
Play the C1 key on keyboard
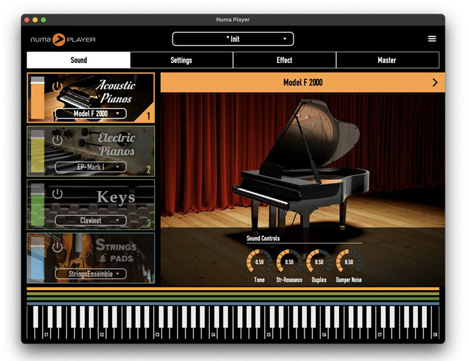(x=46, y=333)
